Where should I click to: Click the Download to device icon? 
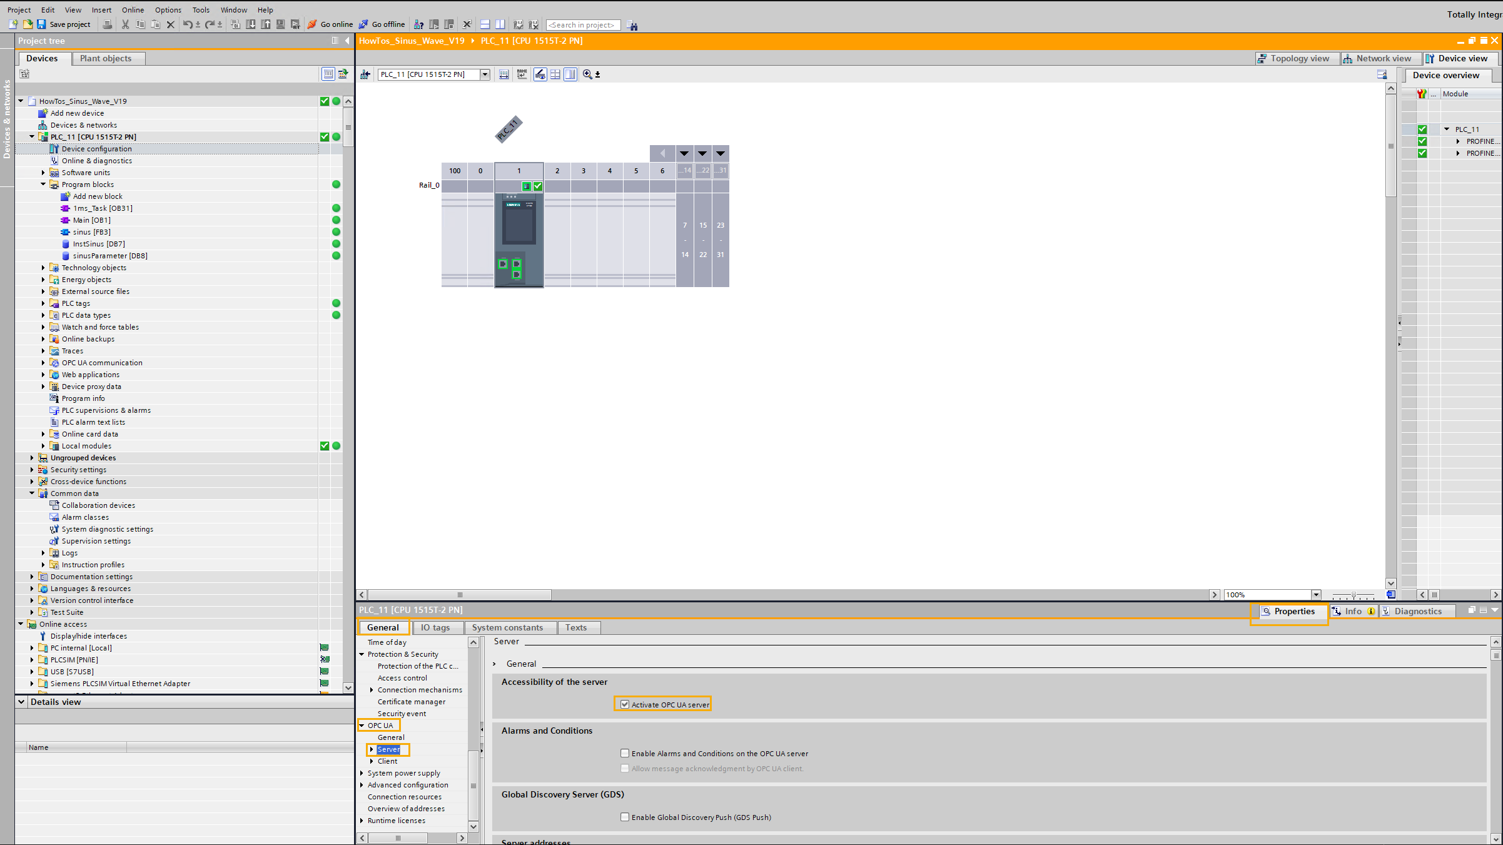pos(251,24)
